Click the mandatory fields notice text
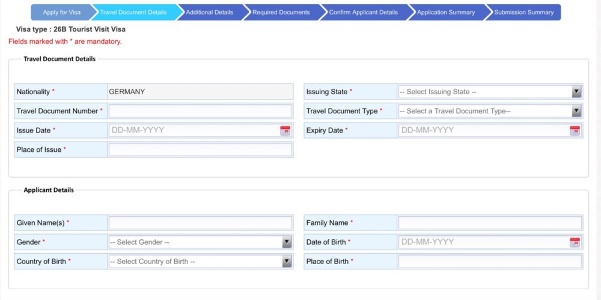The width and height of the screenshot is (601, 300). (65, 42)
